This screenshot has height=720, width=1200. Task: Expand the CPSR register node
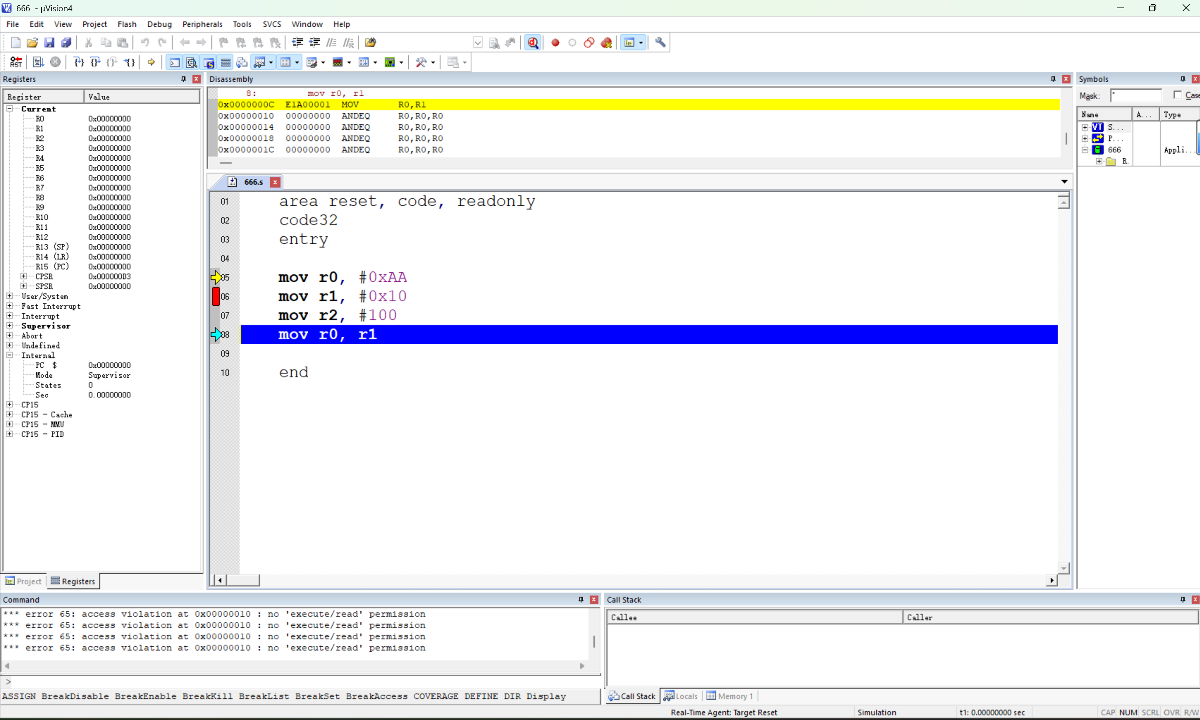(x=23, y=276)
